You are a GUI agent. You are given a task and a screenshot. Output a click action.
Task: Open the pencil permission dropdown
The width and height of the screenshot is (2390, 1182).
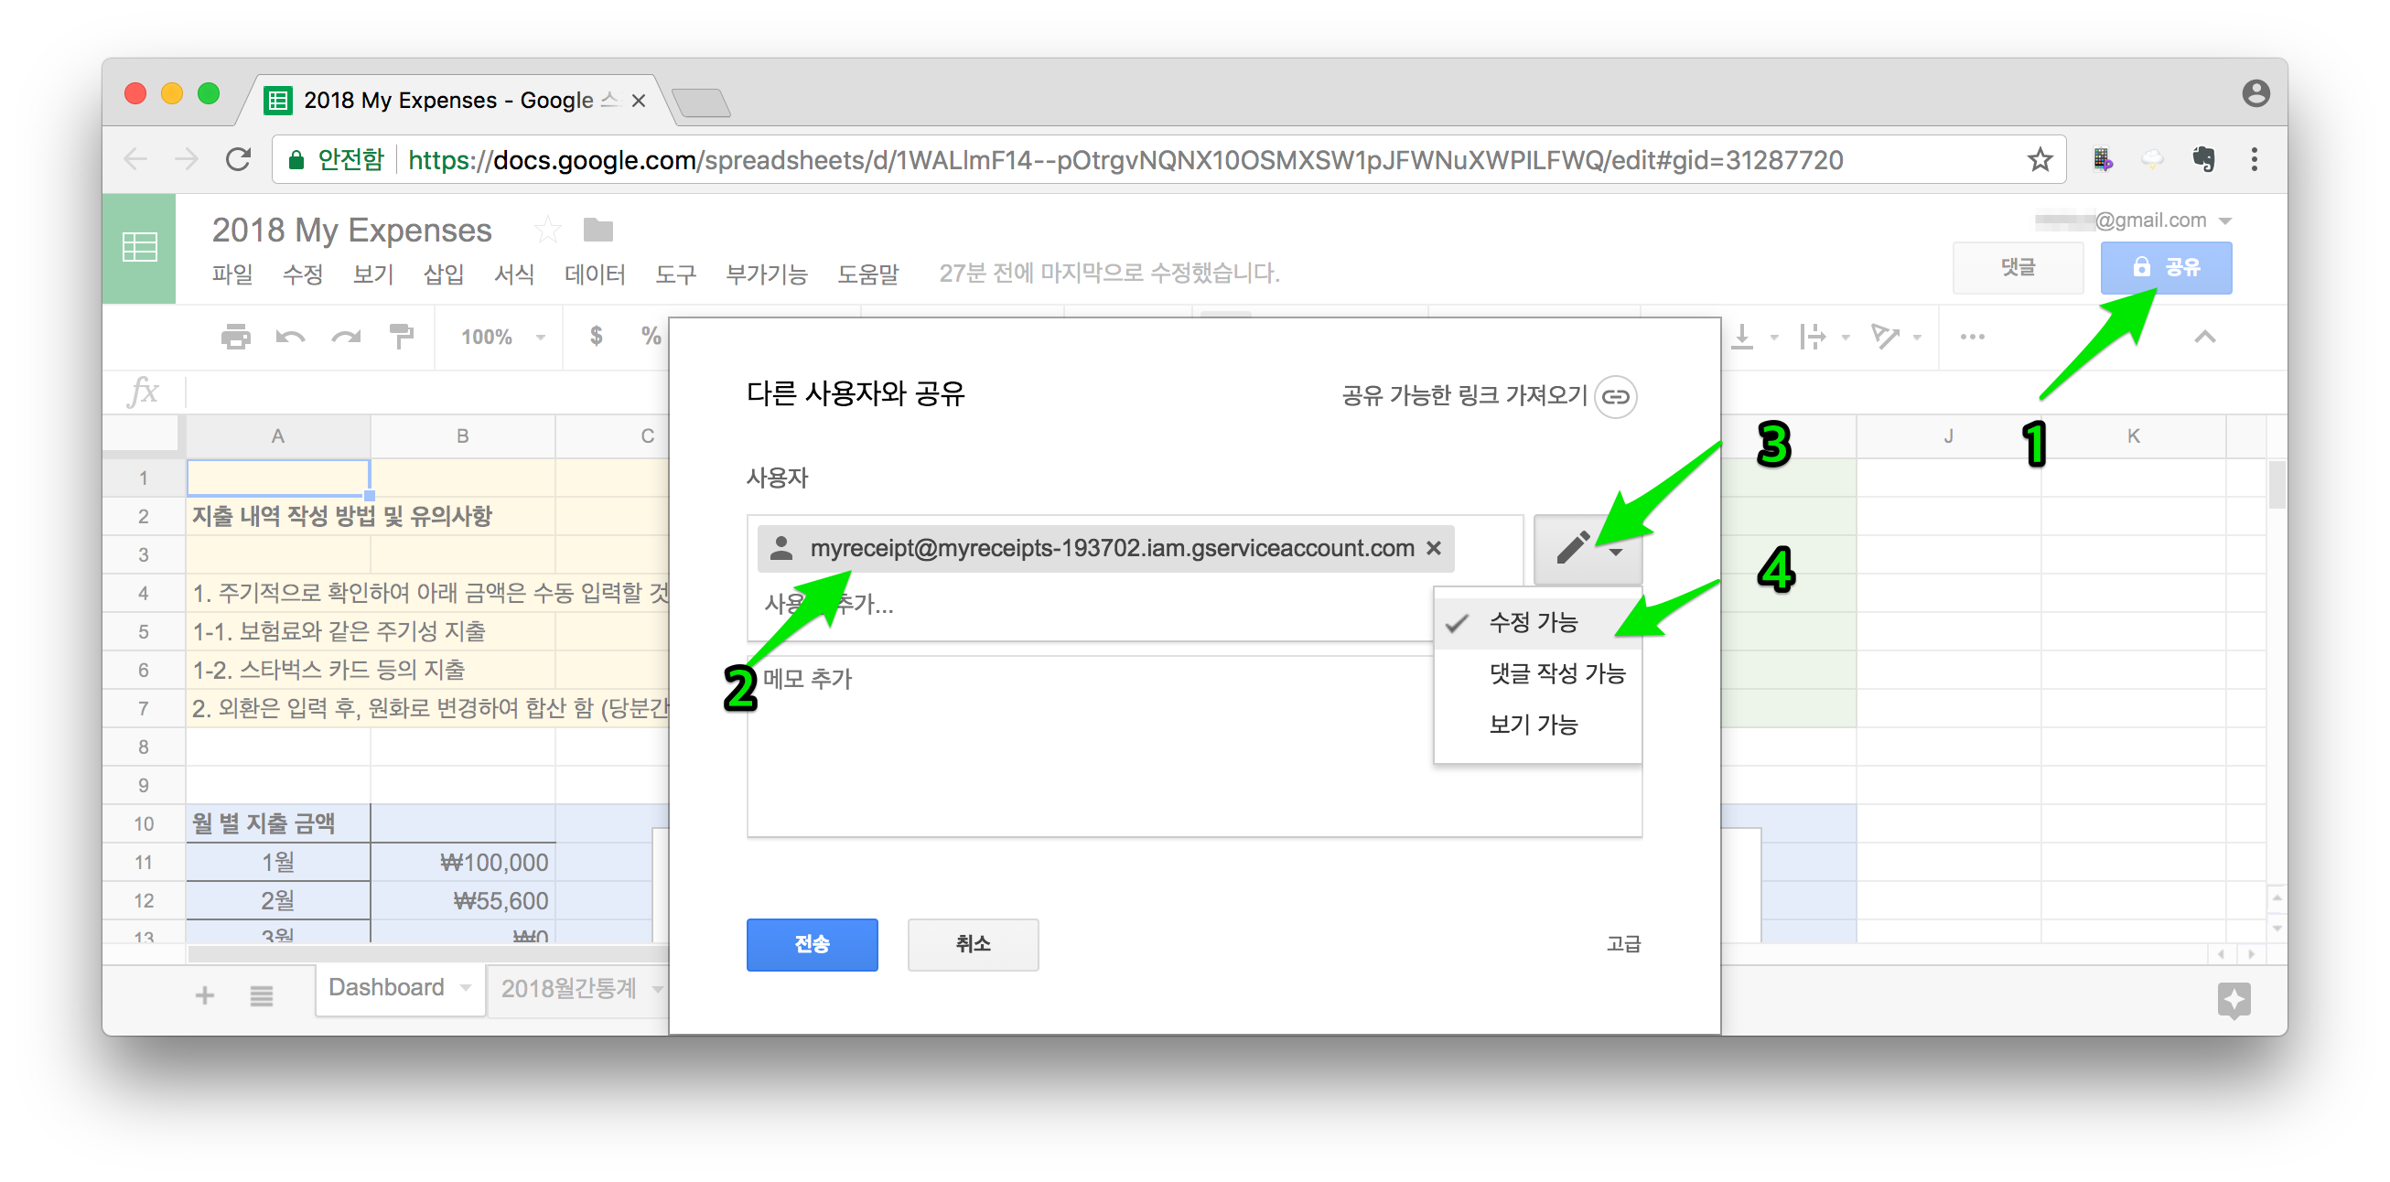coord(1587,549)
